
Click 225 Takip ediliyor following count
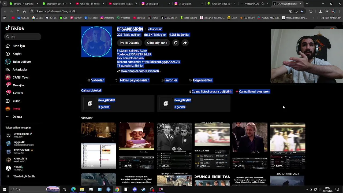tap(129, 35)
